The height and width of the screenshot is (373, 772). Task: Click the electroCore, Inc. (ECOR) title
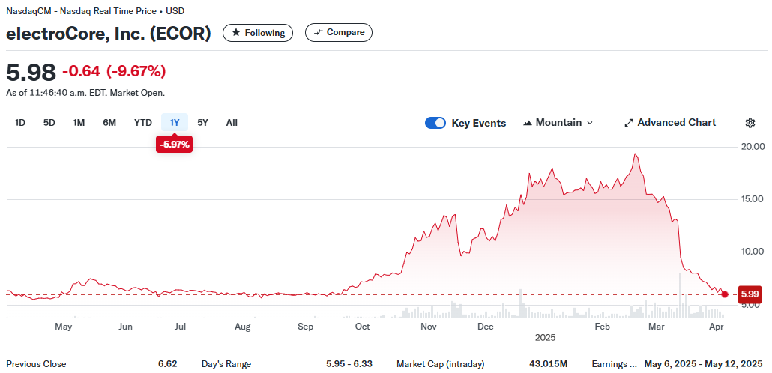109,33
